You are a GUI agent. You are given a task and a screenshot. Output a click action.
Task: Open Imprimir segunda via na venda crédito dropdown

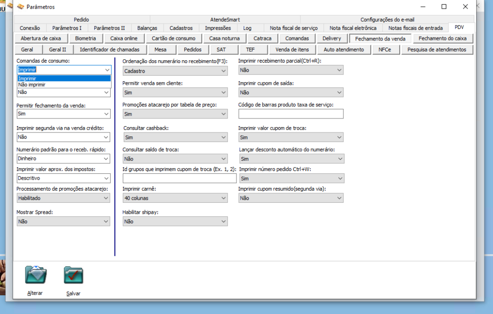click(64, 137)
